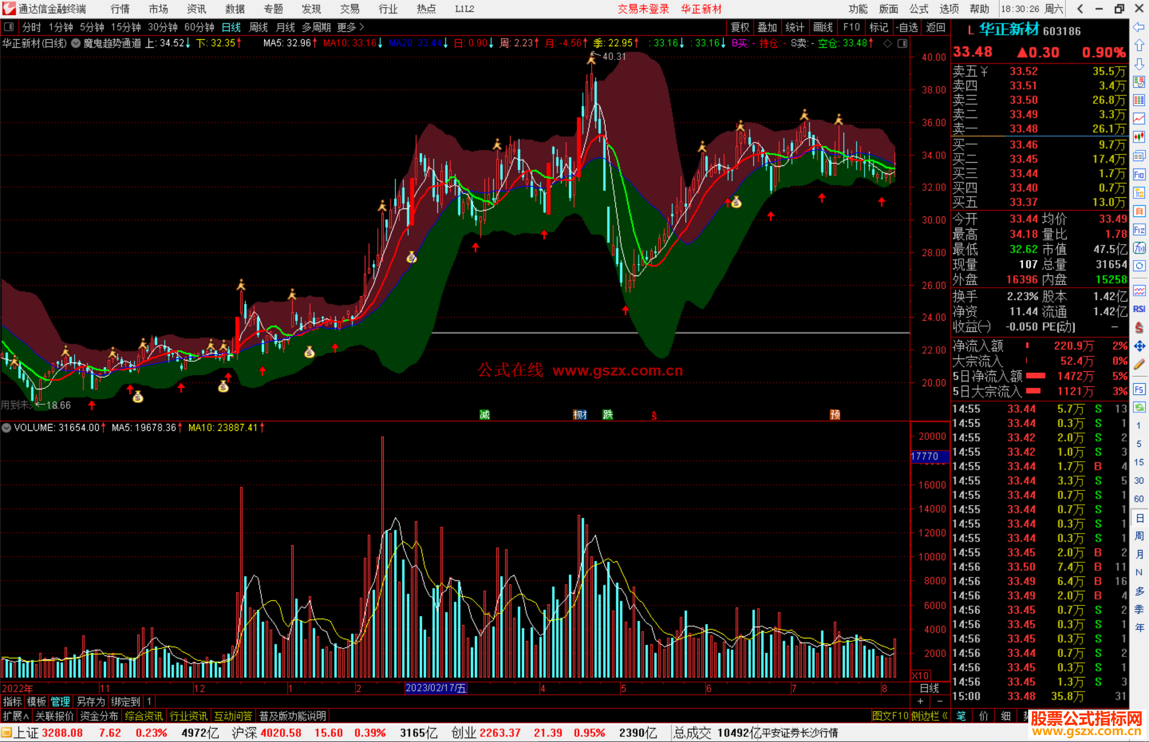Toggle the X10 volume scale button

921,675
